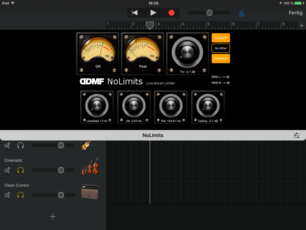Adjust the Clean Combo track volume slider

(61, 195)
